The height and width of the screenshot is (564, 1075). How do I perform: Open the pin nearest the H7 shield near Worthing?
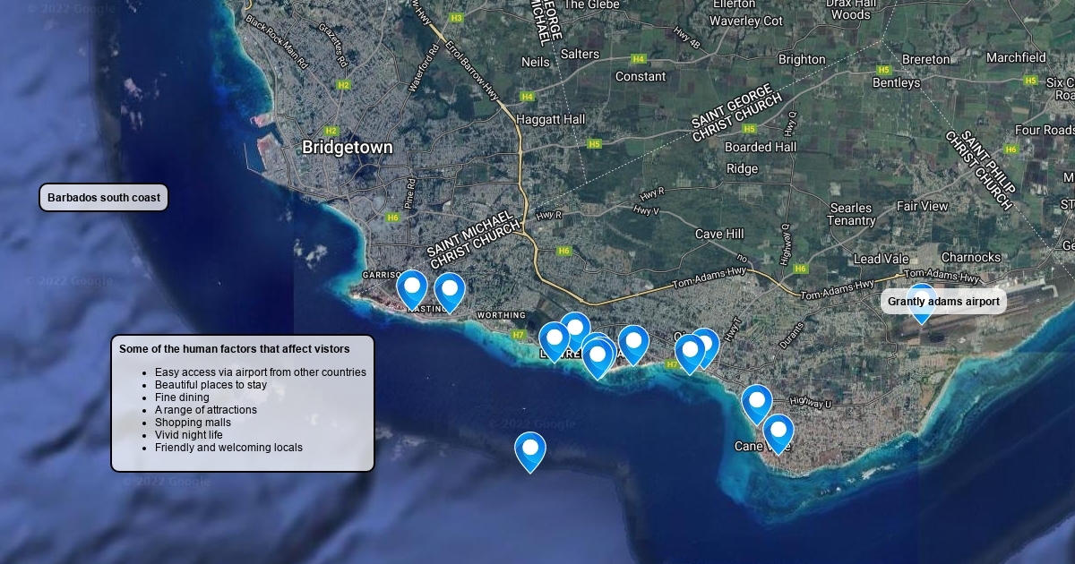point(554,340)
